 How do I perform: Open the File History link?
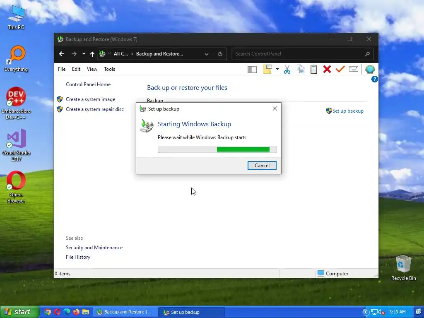tap(78, 257)
